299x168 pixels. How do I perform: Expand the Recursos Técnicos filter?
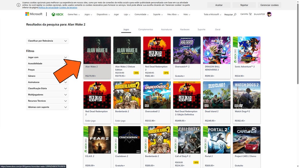(x=47, y=101)
